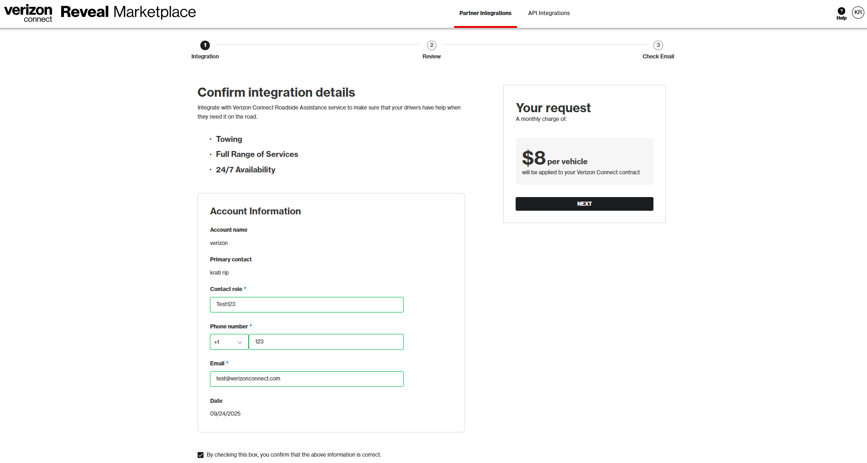Image resolution: width=867 pixels, height=463 pixels.
Task: Open the +1 country code dropdown
Action: pos(229,342)
